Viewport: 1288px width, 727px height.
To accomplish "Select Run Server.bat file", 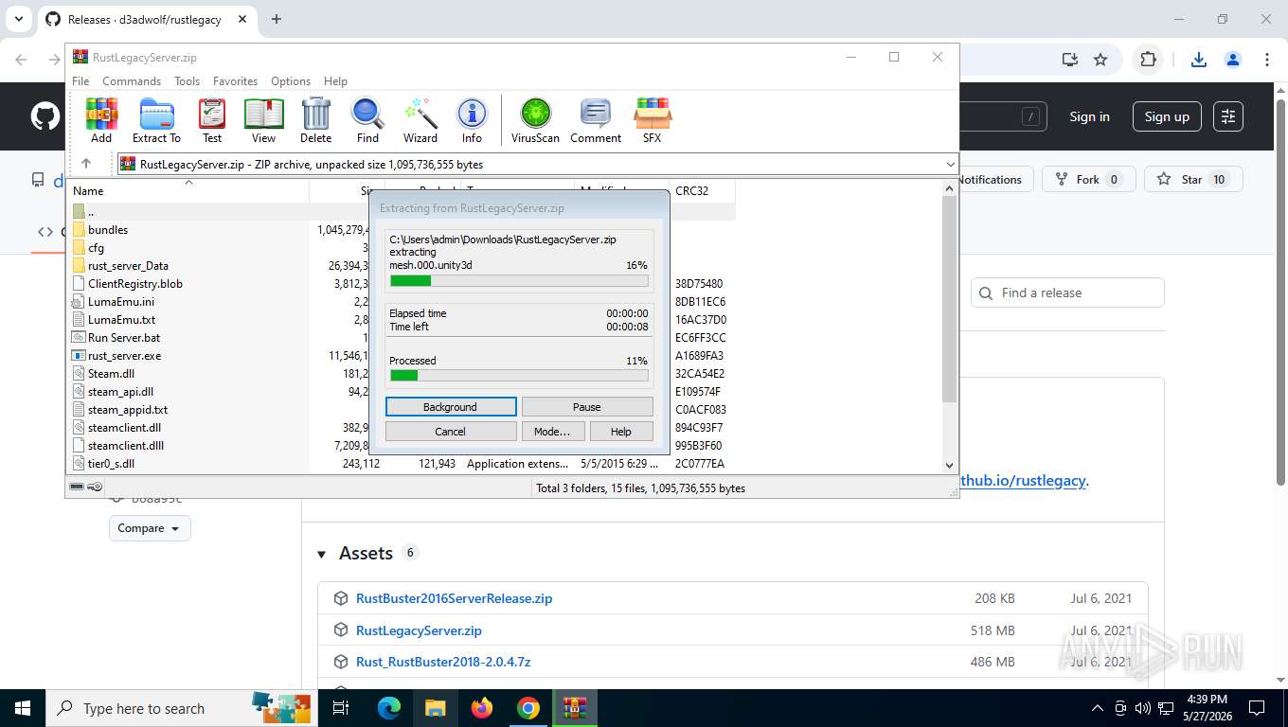I will pyautogui.click(x=124, y=338).
